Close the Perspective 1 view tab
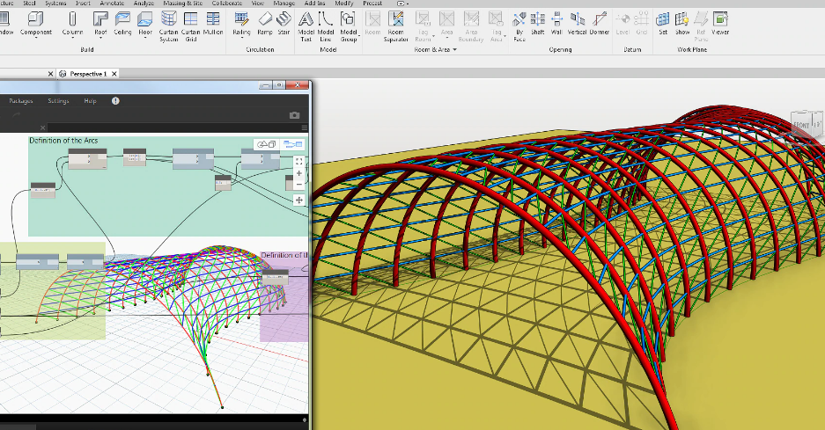825x430 pixels. 114,74
